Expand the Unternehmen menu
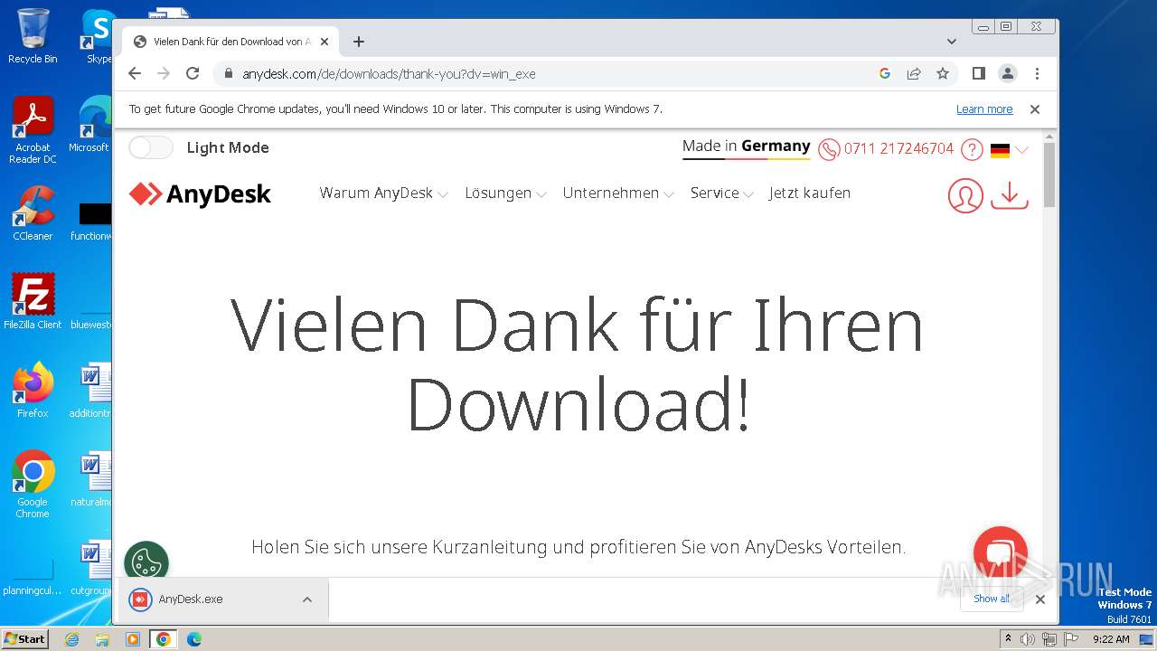Viewport: 1157px width, 651px height. (618, 193)
